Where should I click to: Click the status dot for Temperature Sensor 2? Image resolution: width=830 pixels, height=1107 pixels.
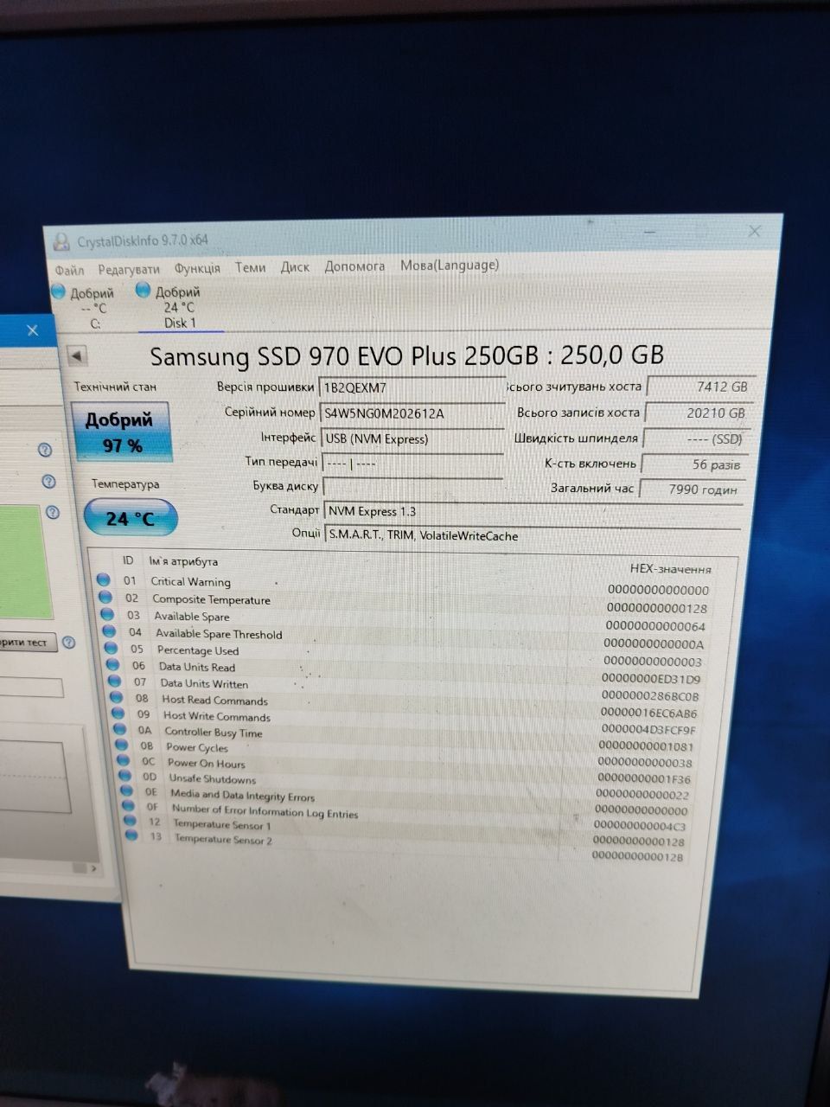(131, 835)
